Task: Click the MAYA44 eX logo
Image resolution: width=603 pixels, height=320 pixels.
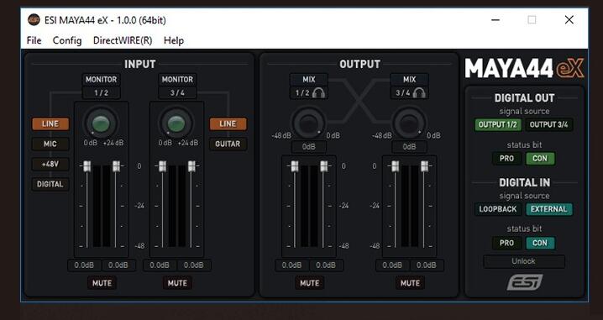Action: coord(524,69)
